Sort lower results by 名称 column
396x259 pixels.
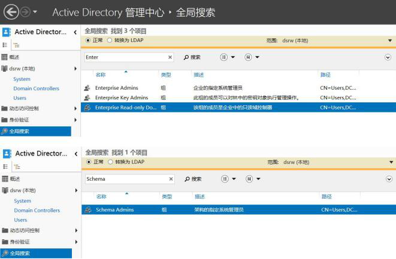pos(101,196)
